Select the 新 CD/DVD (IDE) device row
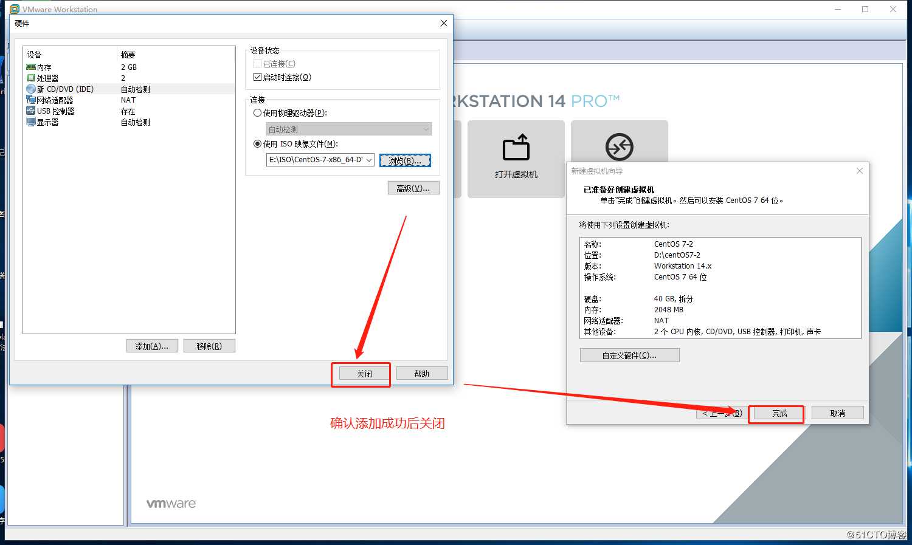The height and width of the screenshot is (545, 912). [x=129, y=89]
